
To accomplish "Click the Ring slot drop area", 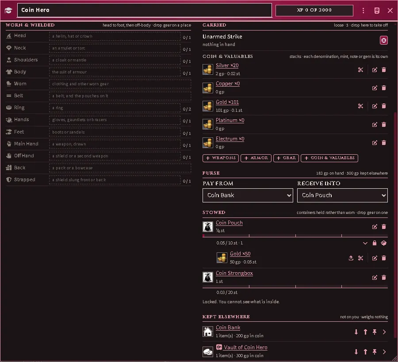I will click(x=115, y=108).
